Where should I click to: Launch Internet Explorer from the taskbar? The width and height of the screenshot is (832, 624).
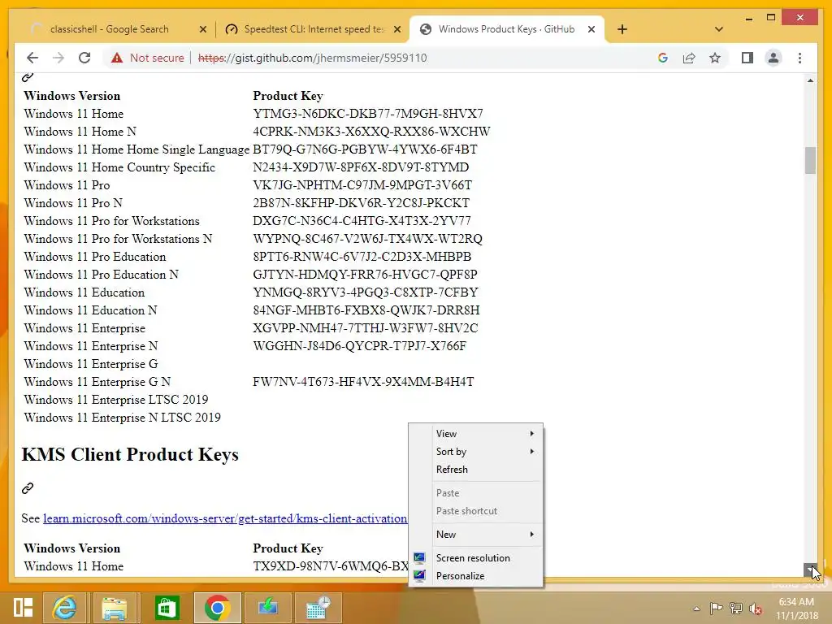[x=65, y=608]
